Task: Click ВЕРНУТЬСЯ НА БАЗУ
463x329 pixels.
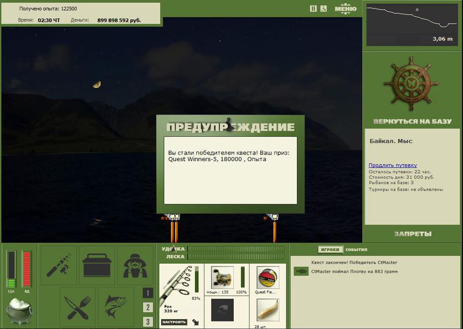Action: pos(413,122)
